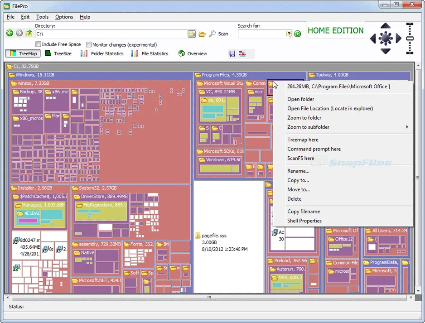
Task: Click the search help question mark icon
Action: [x=289, y=34]
